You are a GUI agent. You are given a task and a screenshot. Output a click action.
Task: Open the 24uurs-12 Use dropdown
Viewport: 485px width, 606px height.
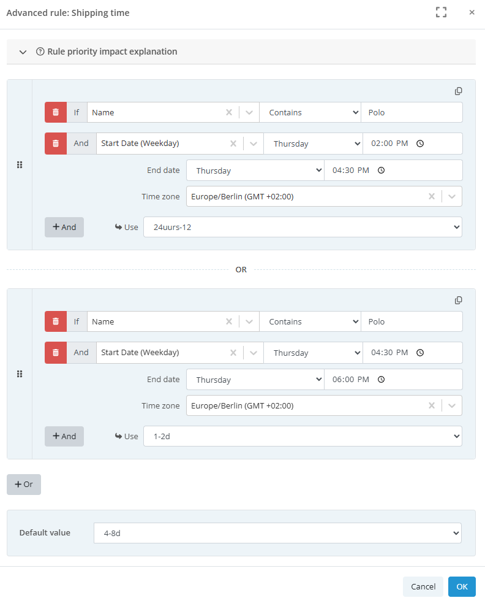click(303, 227)
